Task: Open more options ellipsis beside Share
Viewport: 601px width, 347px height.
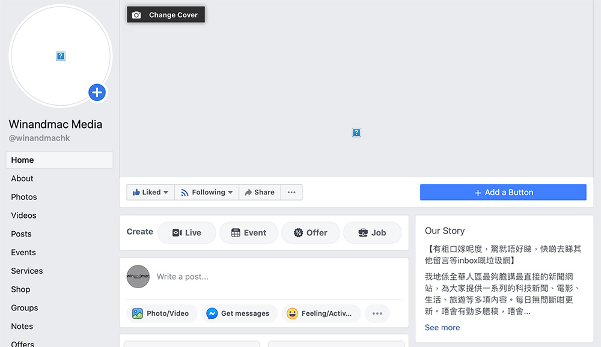Action: coord(291,193)
